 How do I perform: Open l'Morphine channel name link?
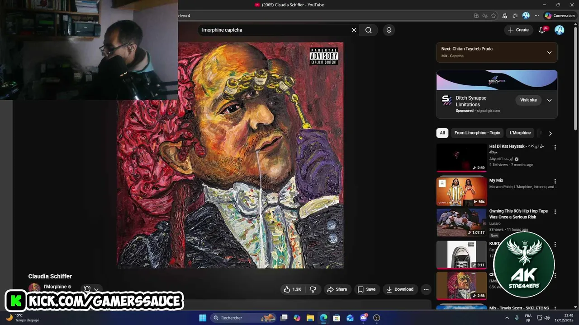[x=55, y=287]
